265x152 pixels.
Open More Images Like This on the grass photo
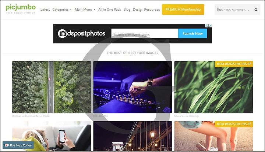point(234,64)
